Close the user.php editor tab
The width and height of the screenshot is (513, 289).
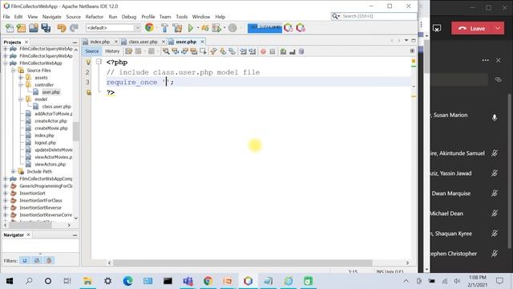click(x=203, y=42)
